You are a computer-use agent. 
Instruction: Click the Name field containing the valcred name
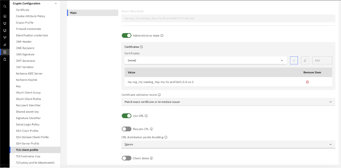point(228,19)
